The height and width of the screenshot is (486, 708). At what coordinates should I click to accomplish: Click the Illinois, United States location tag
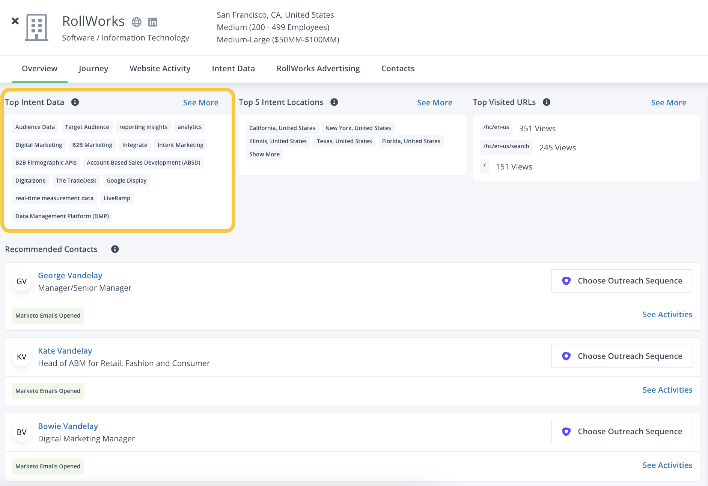[278, 141]
